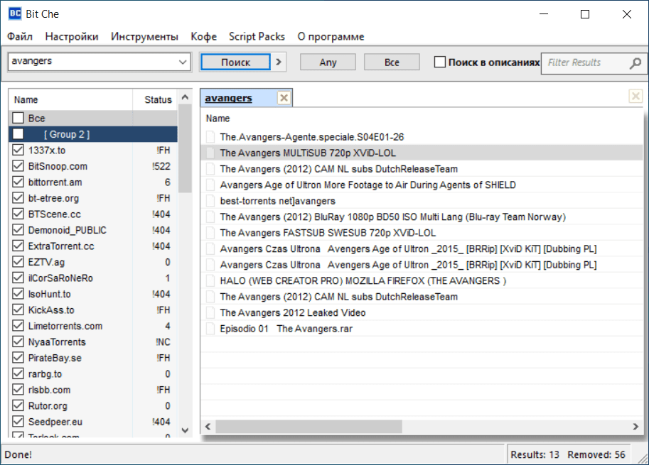Select the Limetorrents.com site row

(x=93, y=326)
